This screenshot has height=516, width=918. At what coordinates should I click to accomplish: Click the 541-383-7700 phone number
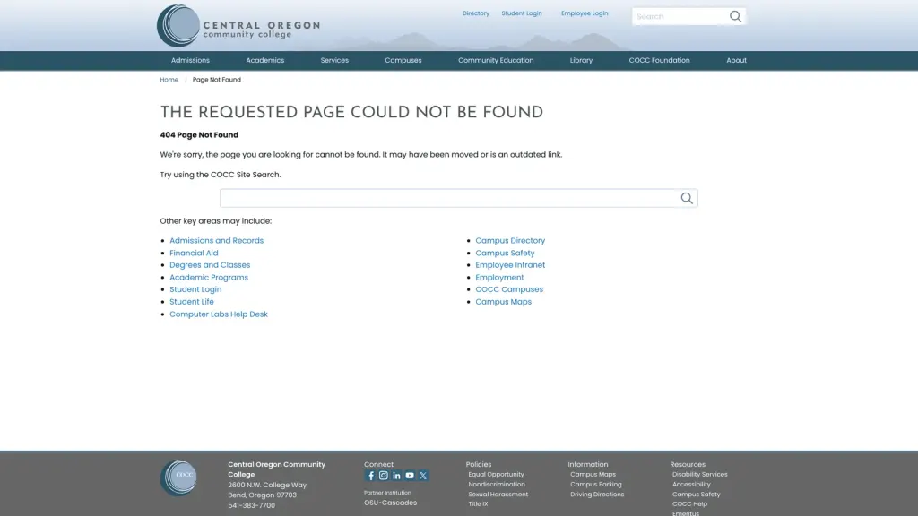[x=252, y=505]
